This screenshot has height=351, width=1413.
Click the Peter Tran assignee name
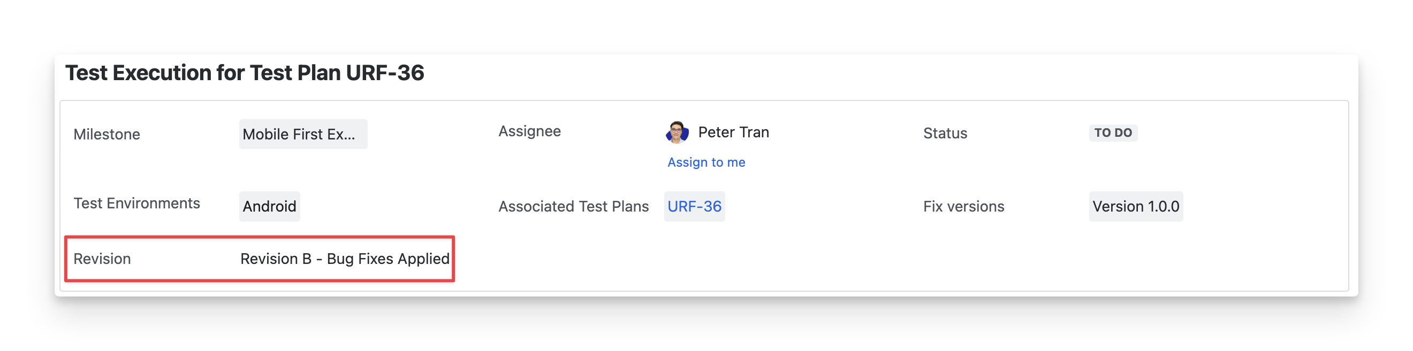pos(733,132)
